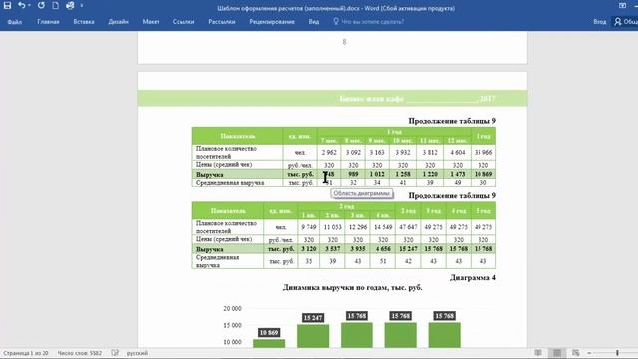The image size is (638, 359).
Task: Change language via 'русский' indicator
Action: pos(137,353)
